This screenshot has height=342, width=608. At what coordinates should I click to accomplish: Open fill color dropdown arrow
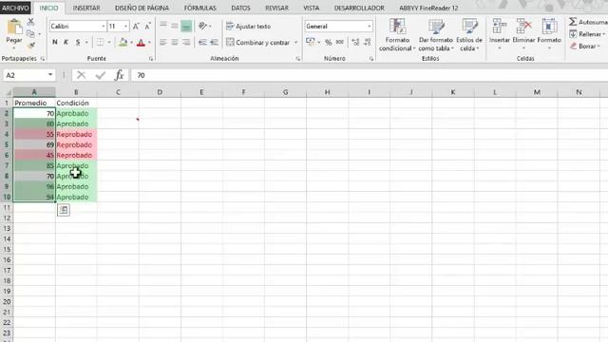point(132,42)
